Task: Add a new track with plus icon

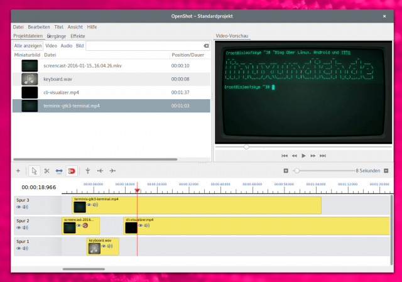Action: (18, 171)
